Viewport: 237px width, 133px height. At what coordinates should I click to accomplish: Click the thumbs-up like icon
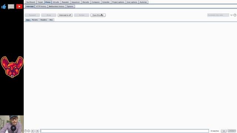tap(4, 7)
